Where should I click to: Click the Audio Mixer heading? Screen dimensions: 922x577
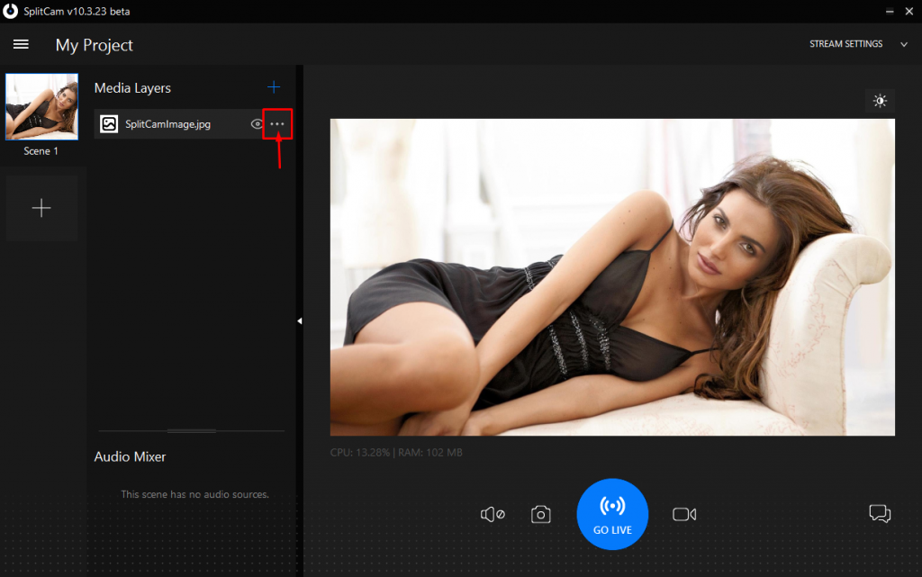click(130, 456)
